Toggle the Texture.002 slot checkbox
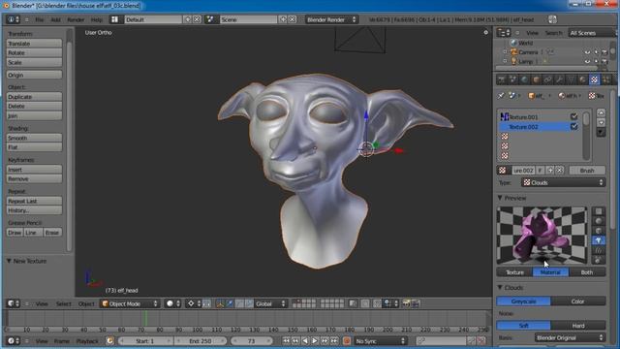This screenshot has width=620, height=349. point(573,127)
